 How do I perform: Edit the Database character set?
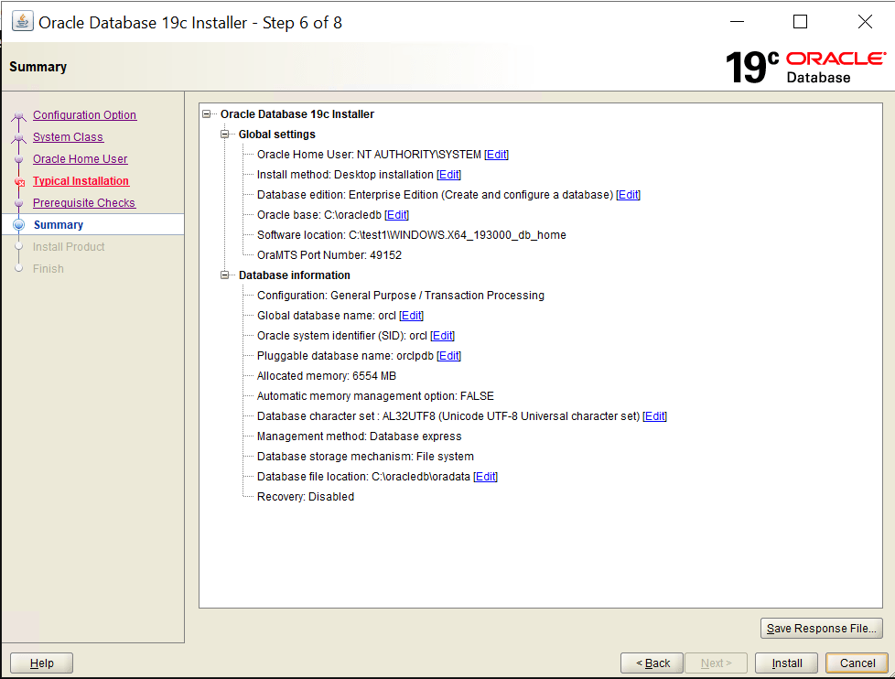[x=654, y=416]
